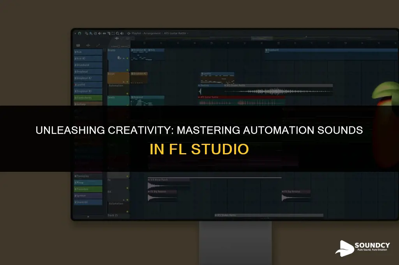Mute the upper Automation track
399x265 pixels.
point(127,94)
